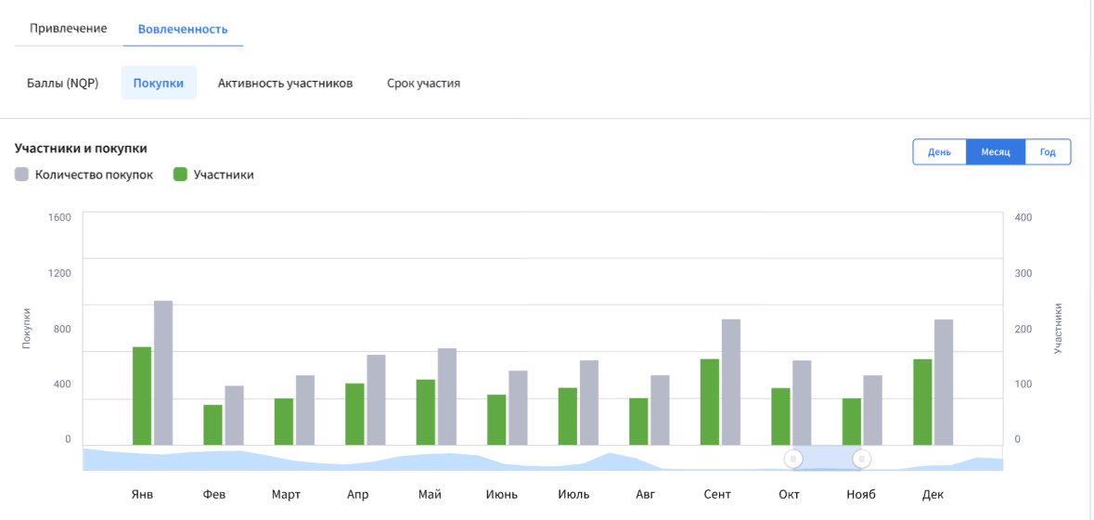Click the Май label on timeline axis
Image resolution: width=1094 pixels, height=520 pixels.
(430, 494)
